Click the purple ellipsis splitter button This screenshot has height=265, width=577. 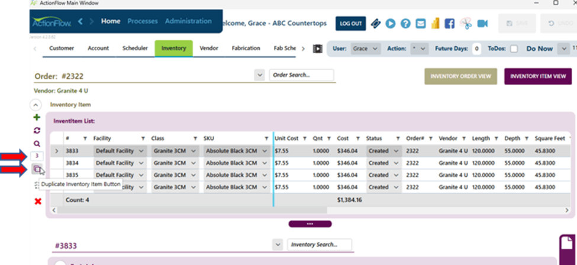(310, 224)
